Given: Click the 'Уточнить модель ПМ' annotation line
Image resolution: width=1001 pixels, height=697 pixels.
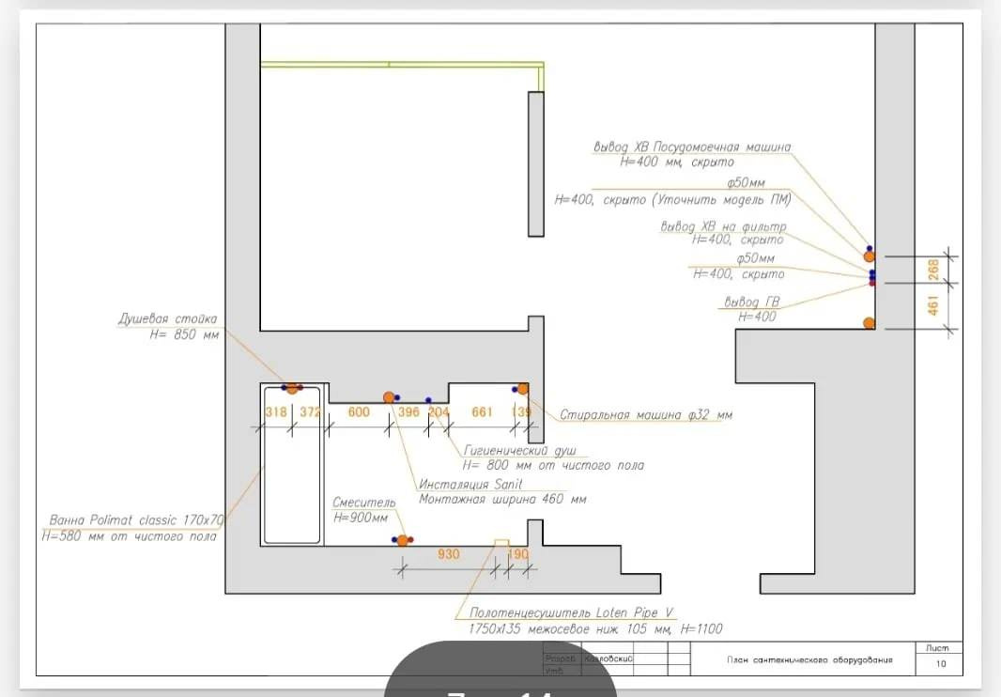Looking at the screenshot, I should (x=672, y=200).
